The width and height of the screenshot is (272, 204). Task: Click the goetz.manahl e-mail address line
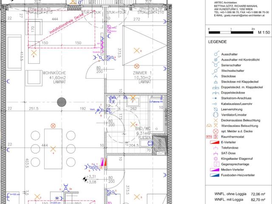[239, 15]
